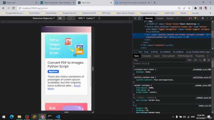Expand the navbar-collapse div node
Screen dimensions: 214x120
(x=145, y=34)
